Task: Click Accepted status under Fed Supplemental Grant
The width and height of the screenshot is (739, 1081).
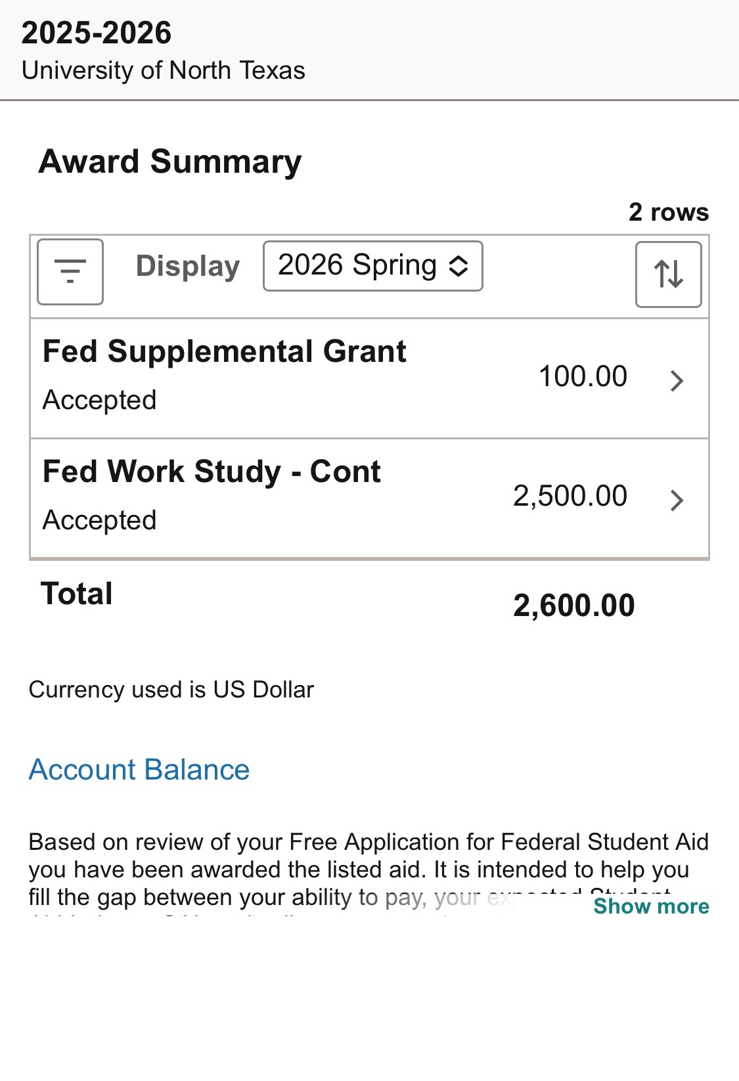Action: pyautogui.click(x=100, y=400)
